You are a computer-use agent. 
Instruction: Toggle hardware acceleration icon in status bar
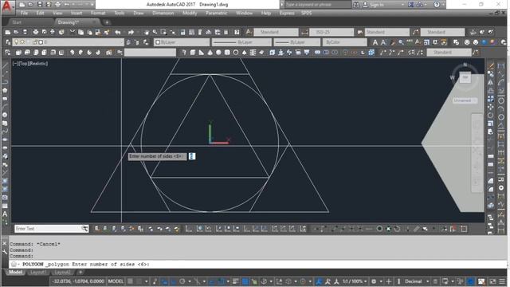click(x=470, y=281)
